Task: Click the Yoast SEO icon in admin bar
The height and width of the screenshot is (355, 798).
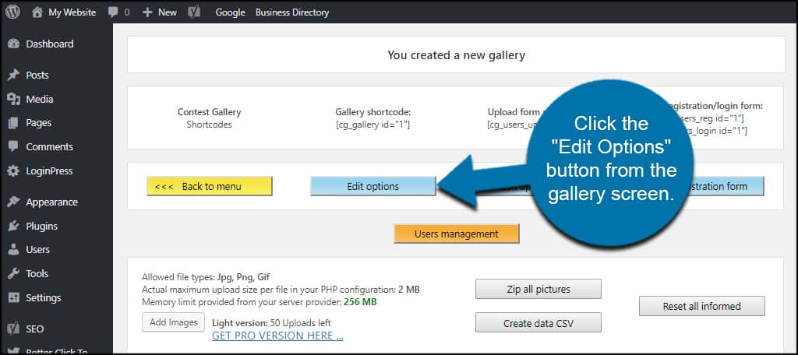Action: (197, 12)
